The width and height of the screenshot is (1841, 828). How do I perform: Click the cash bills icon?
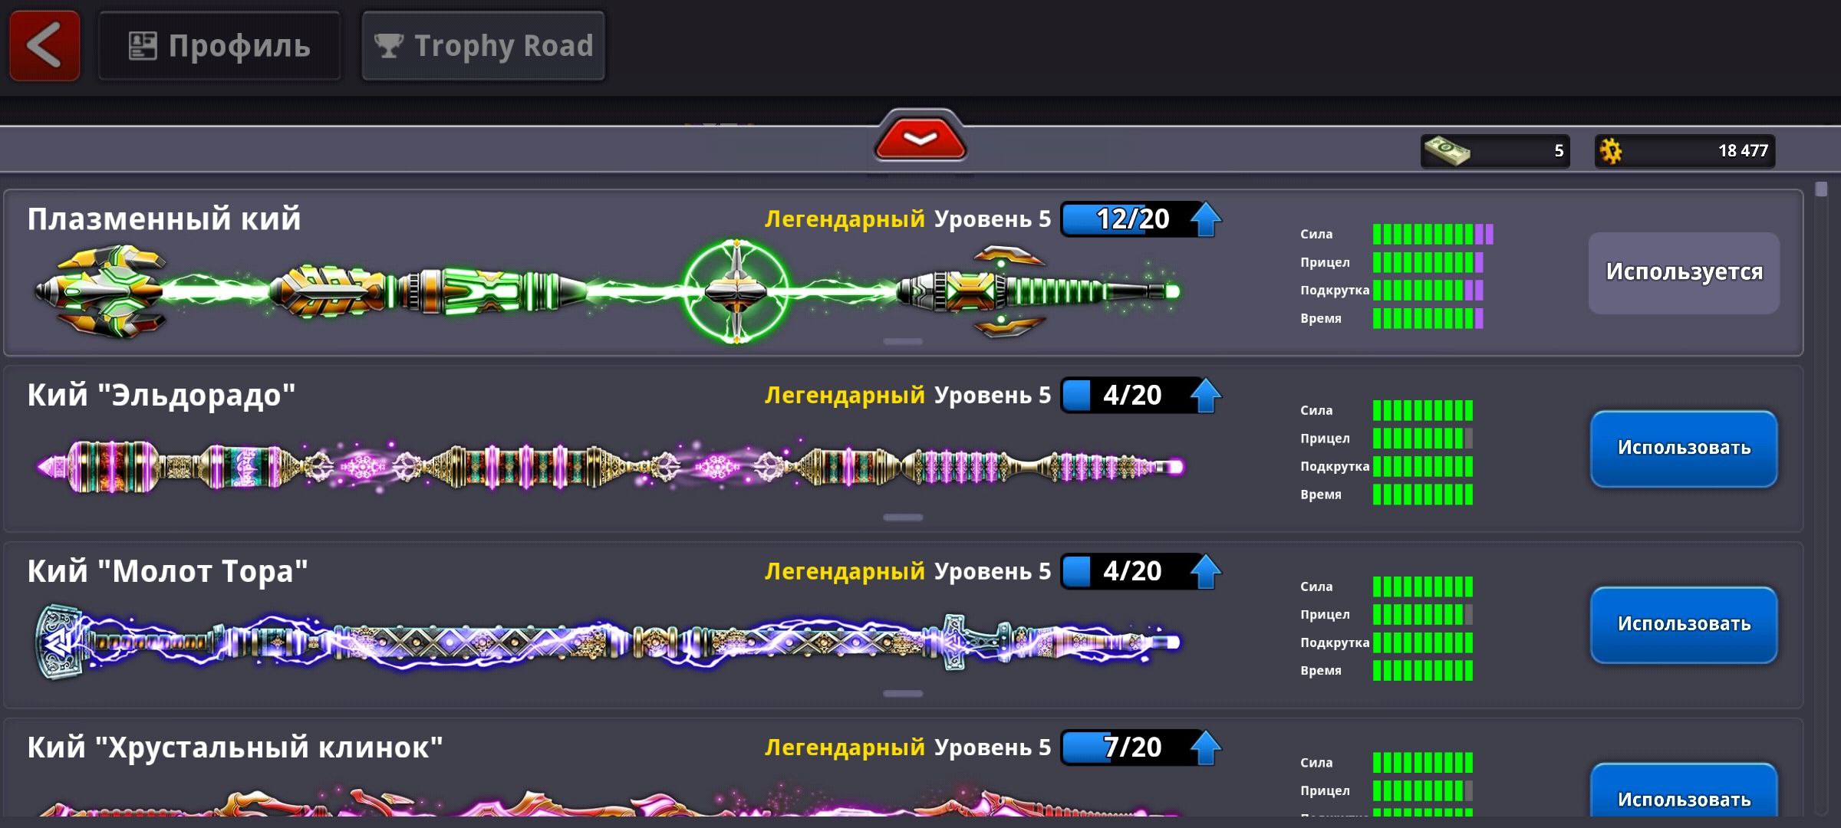pos(1447,150)
